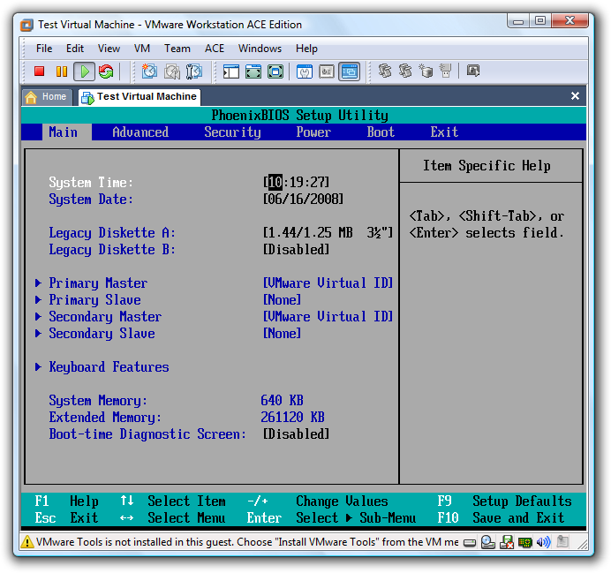The image size is (611, 573).
Task: Click the System Date value 06/16/2008
Action: [x=303, y=199]
